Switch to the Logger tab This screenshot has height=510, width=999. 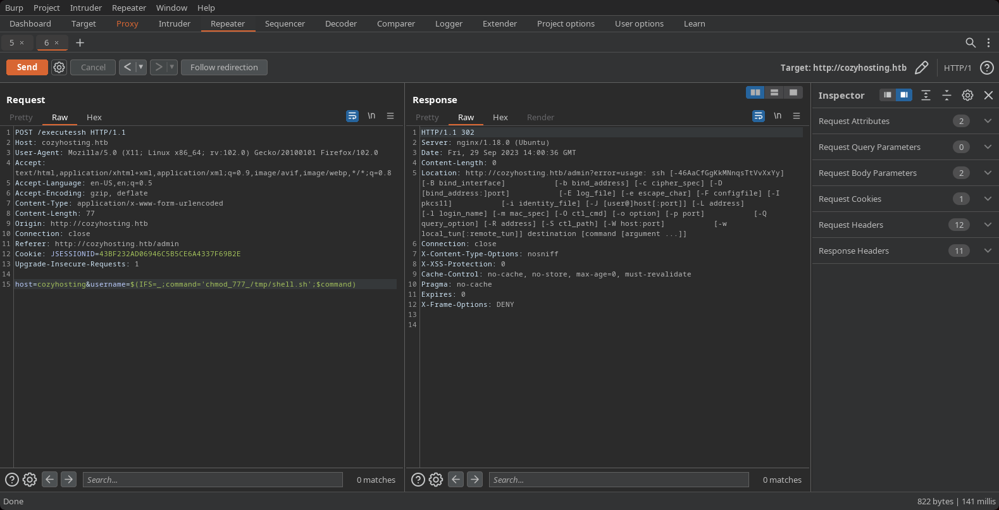point(449,23)
